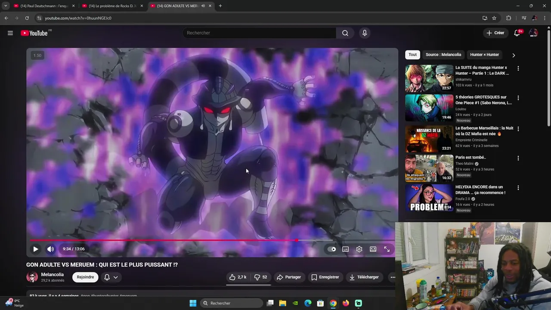Screen dimensions: 551x310
Task: Click the taskbar Rechercher box
Action: 232,303
